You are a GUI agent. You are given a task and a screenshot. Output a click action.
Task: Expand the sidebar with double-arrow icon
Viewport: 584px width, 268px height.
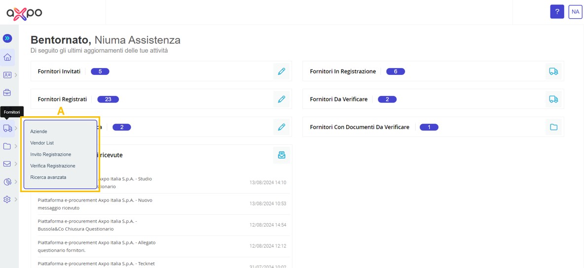click(x=7, y=38)
